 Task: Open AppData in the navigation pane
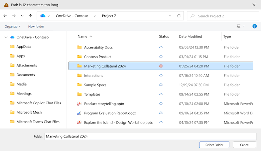point(23,47)
